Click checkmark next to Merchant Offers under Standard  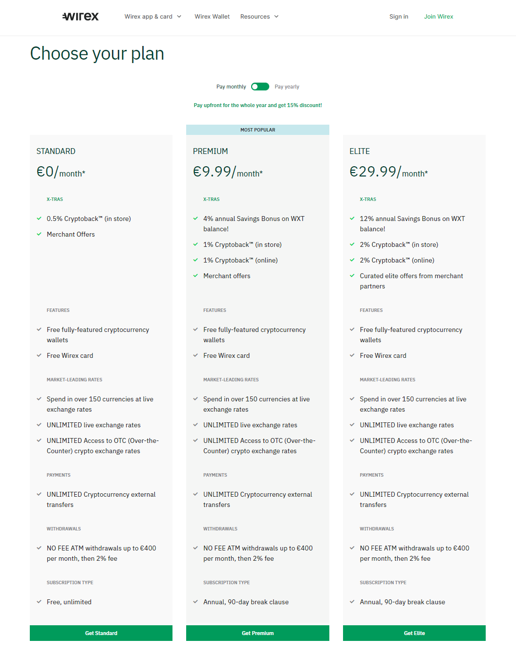point(39,234)
